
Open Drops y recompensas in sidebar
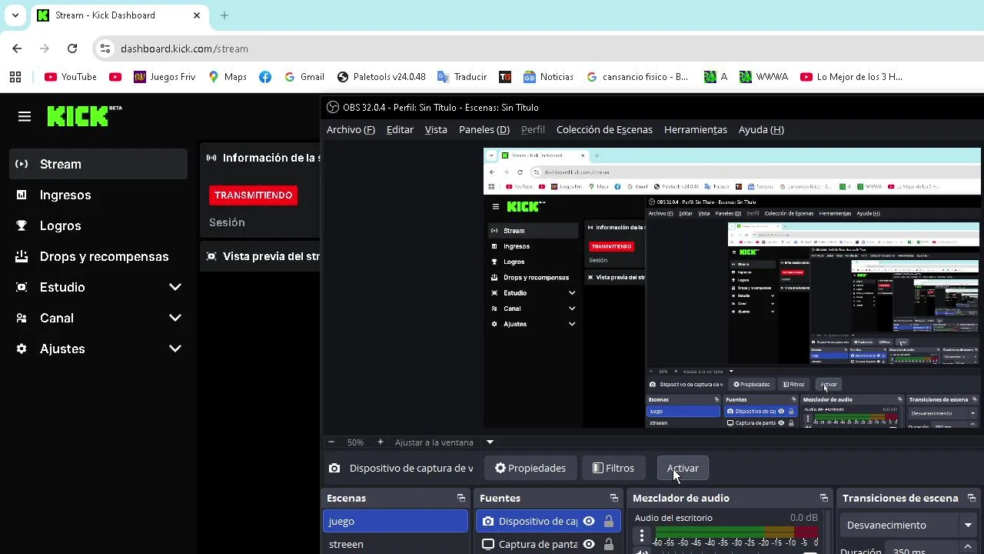(x=98, y=256)
